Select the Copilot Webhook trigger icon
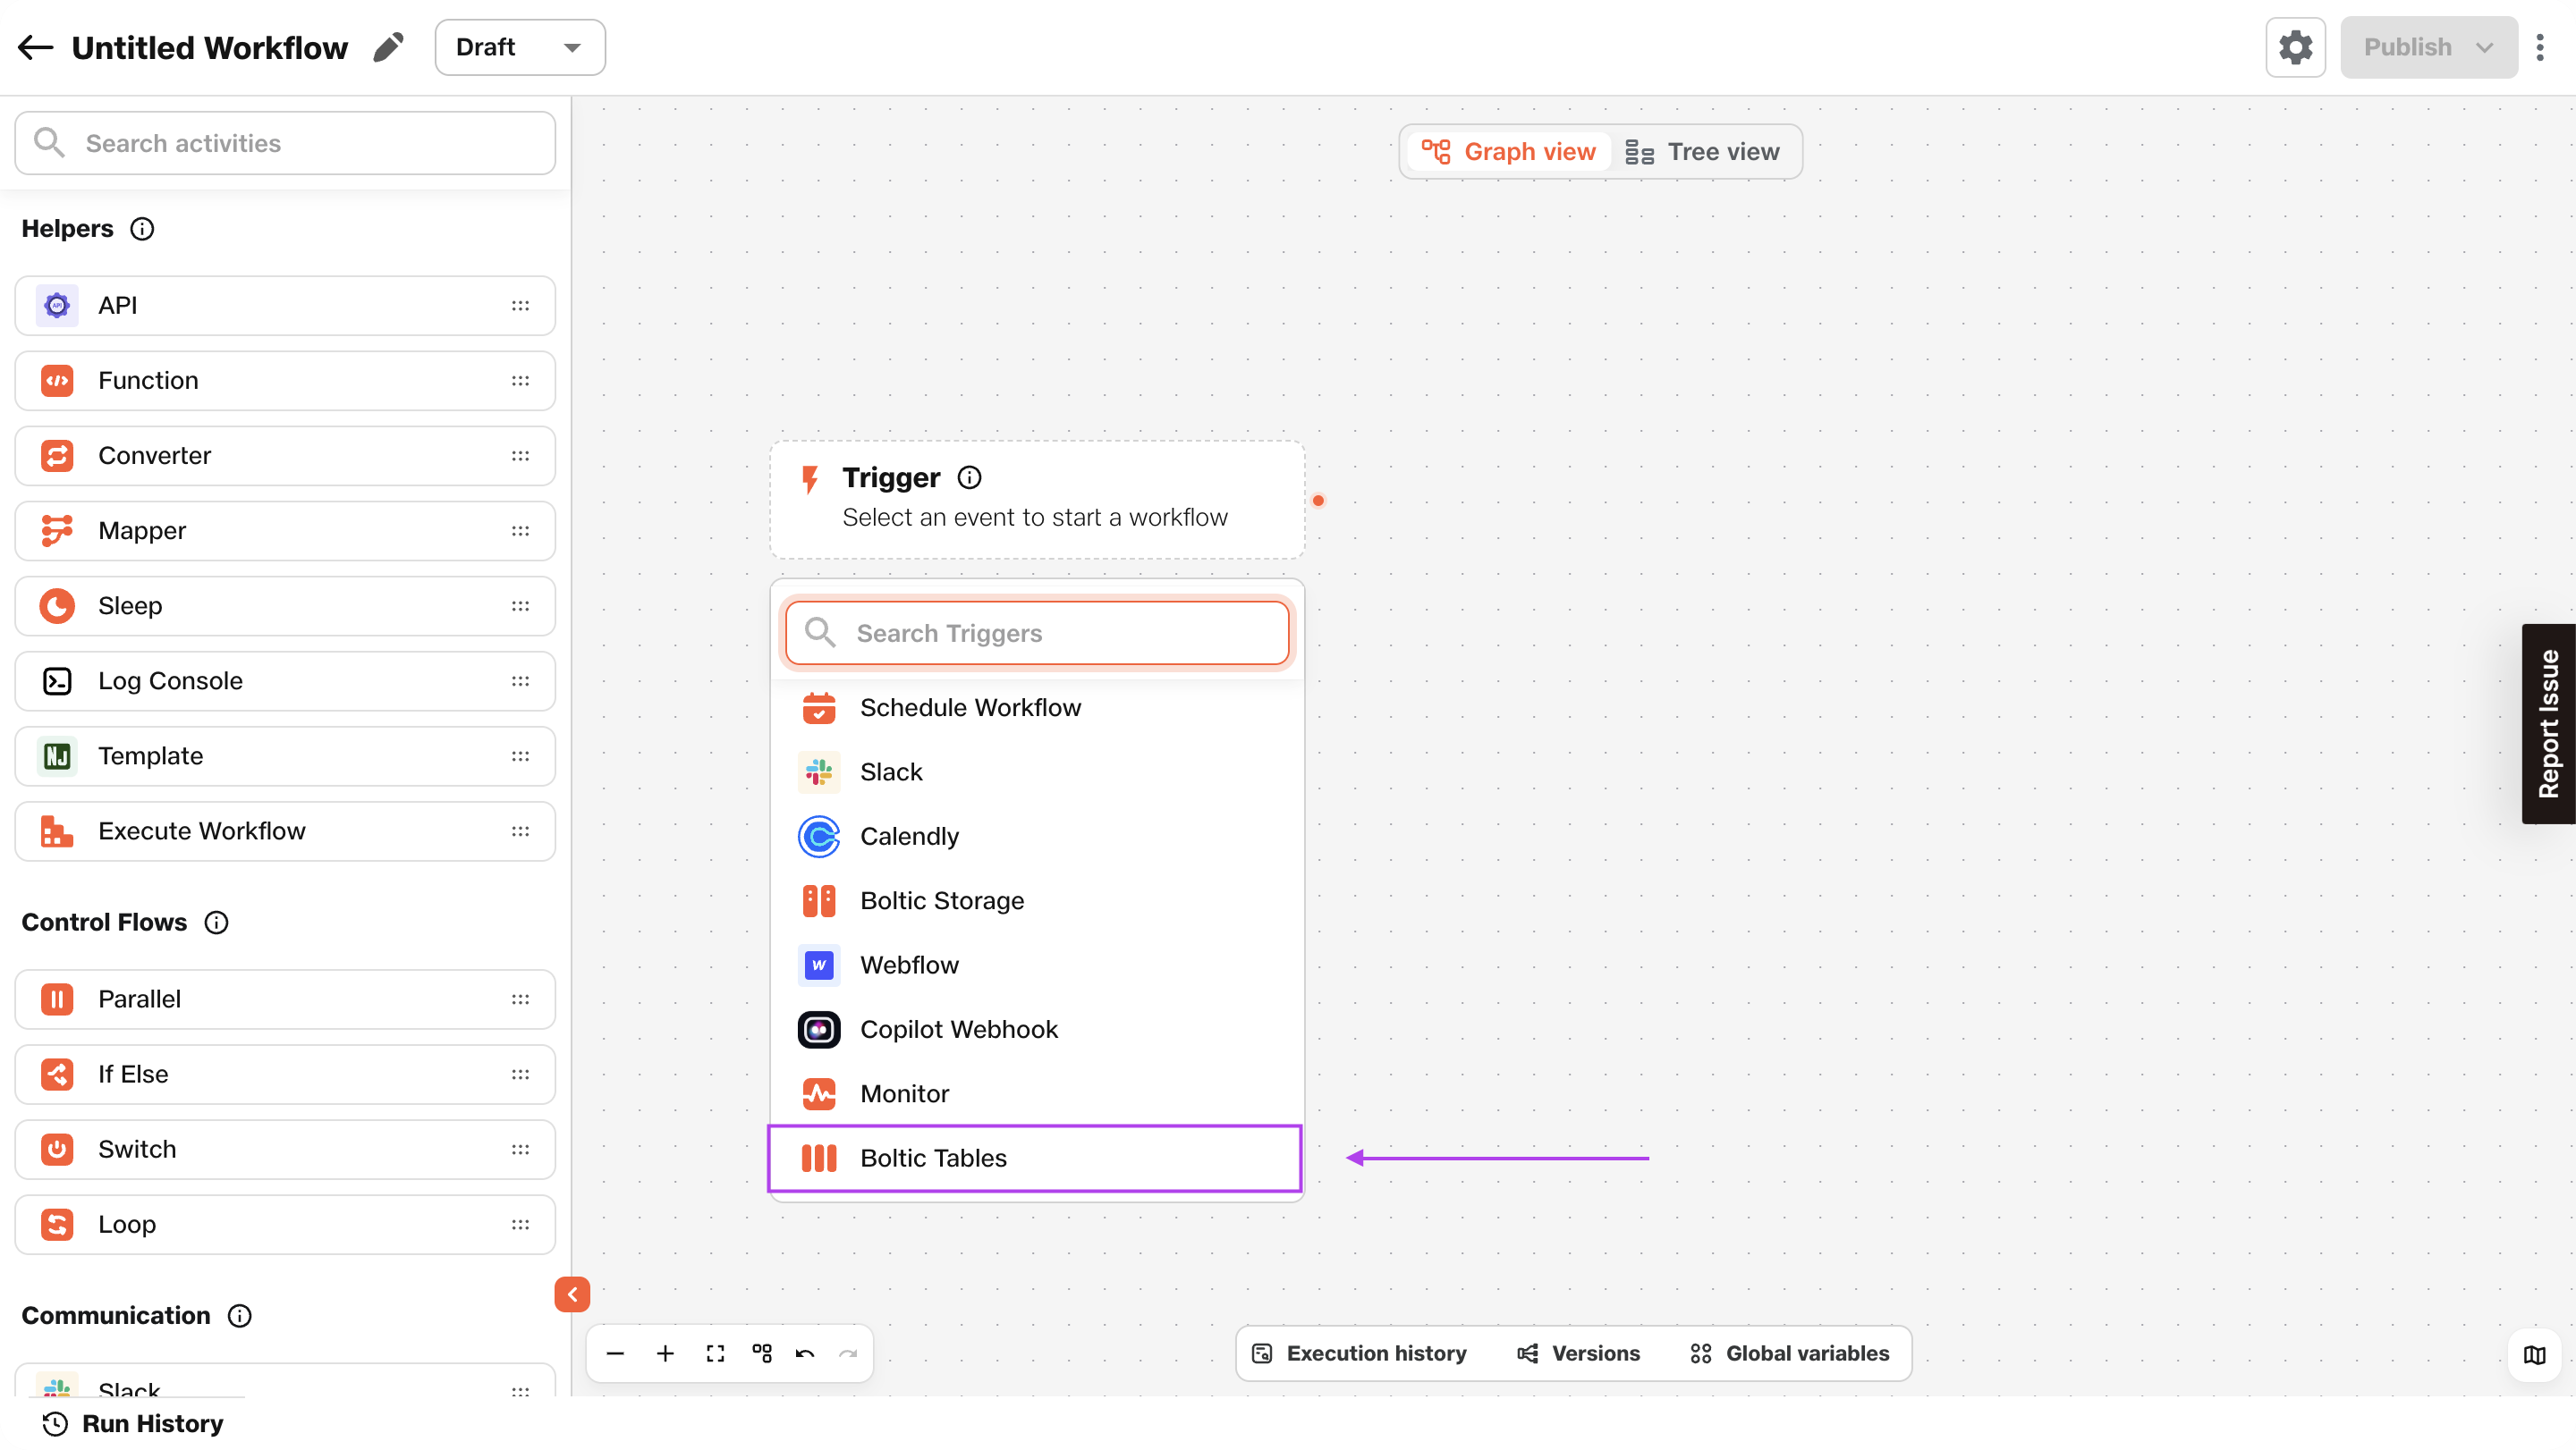 (819, 1029)
